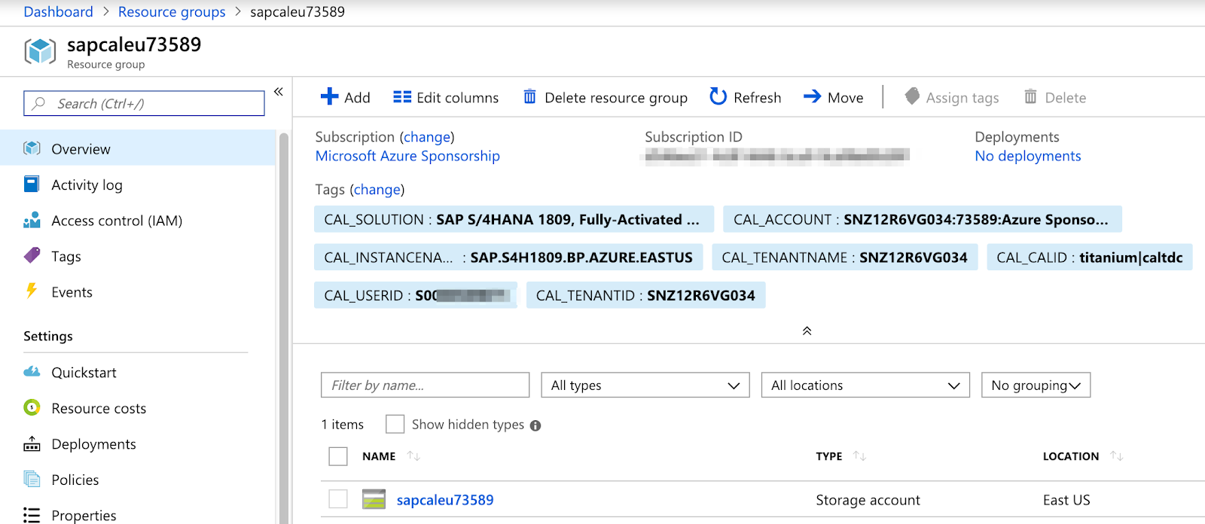
Task: Click the Delete resource group trash icon
Action: [x=530, y=97]
